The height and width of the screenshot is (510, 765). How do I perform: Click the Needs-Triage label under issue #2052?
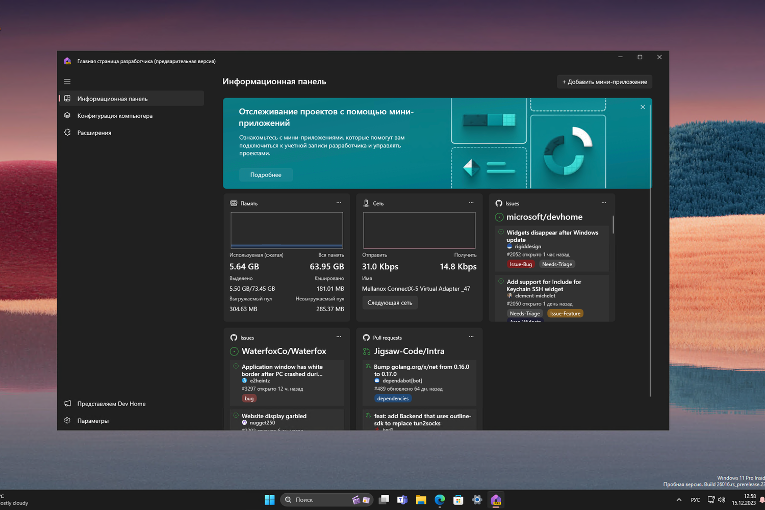pos(557,264)
